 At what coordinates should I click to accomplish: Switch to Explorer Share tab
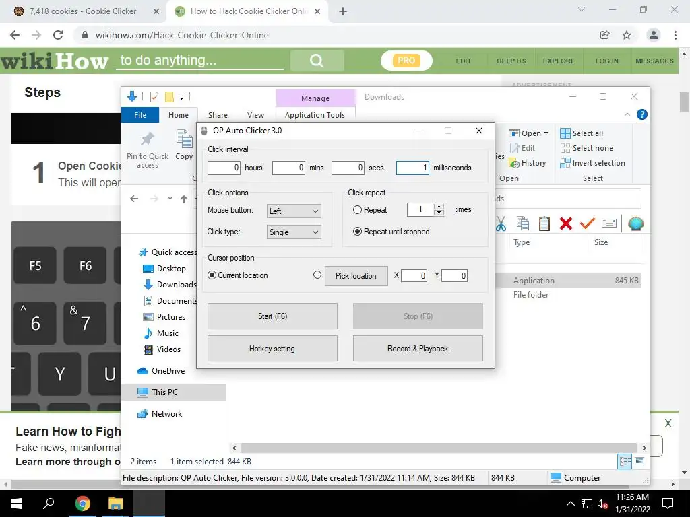pos(218,114)
